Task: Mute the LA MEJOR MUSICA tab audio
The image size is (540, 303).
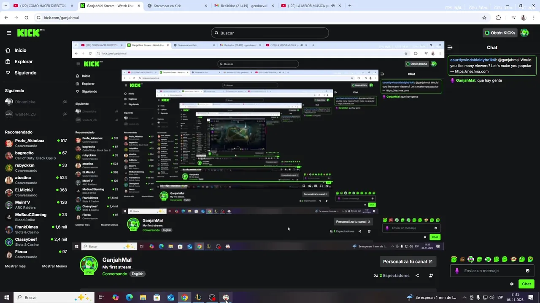Action: coord(333,6)
